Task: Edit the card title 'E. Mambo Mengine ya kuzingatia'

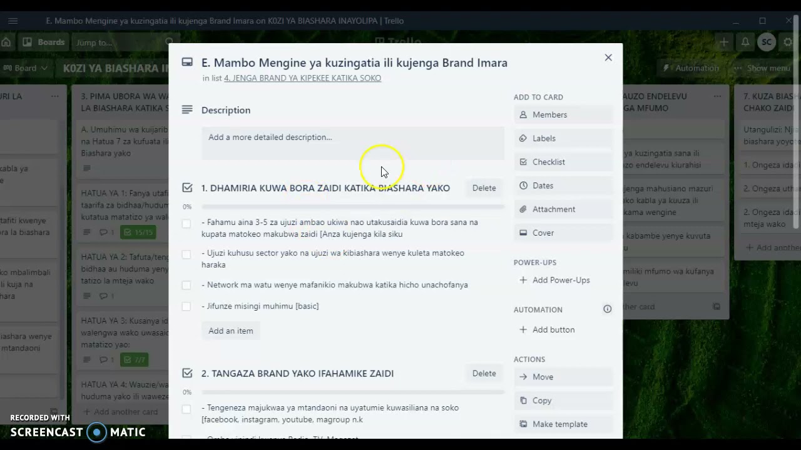Action: coord(354,62)
